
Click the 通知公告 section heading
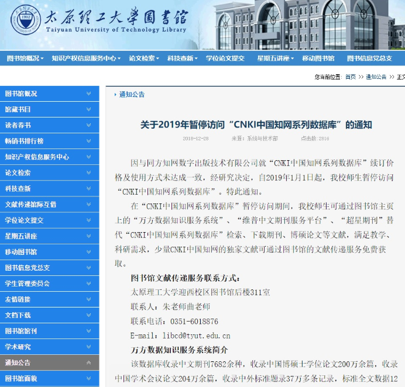[132, 95]
